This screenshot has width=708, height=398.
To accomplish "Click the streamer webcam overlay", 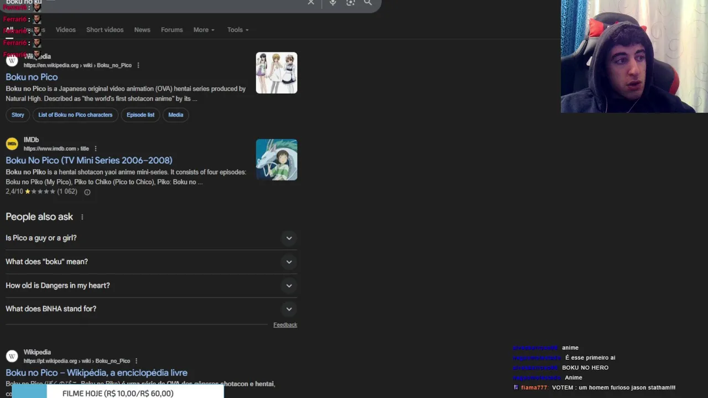I will tap(634, 56).
